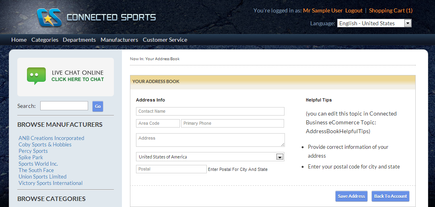Image resolution: width=435 pixels, height=207 pixels.
Task: Open the Categories menu
Action: click(x=45, y=40)
